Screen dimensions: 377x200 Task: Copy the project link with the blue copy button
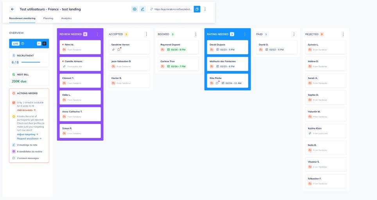(x=197, y=9)
